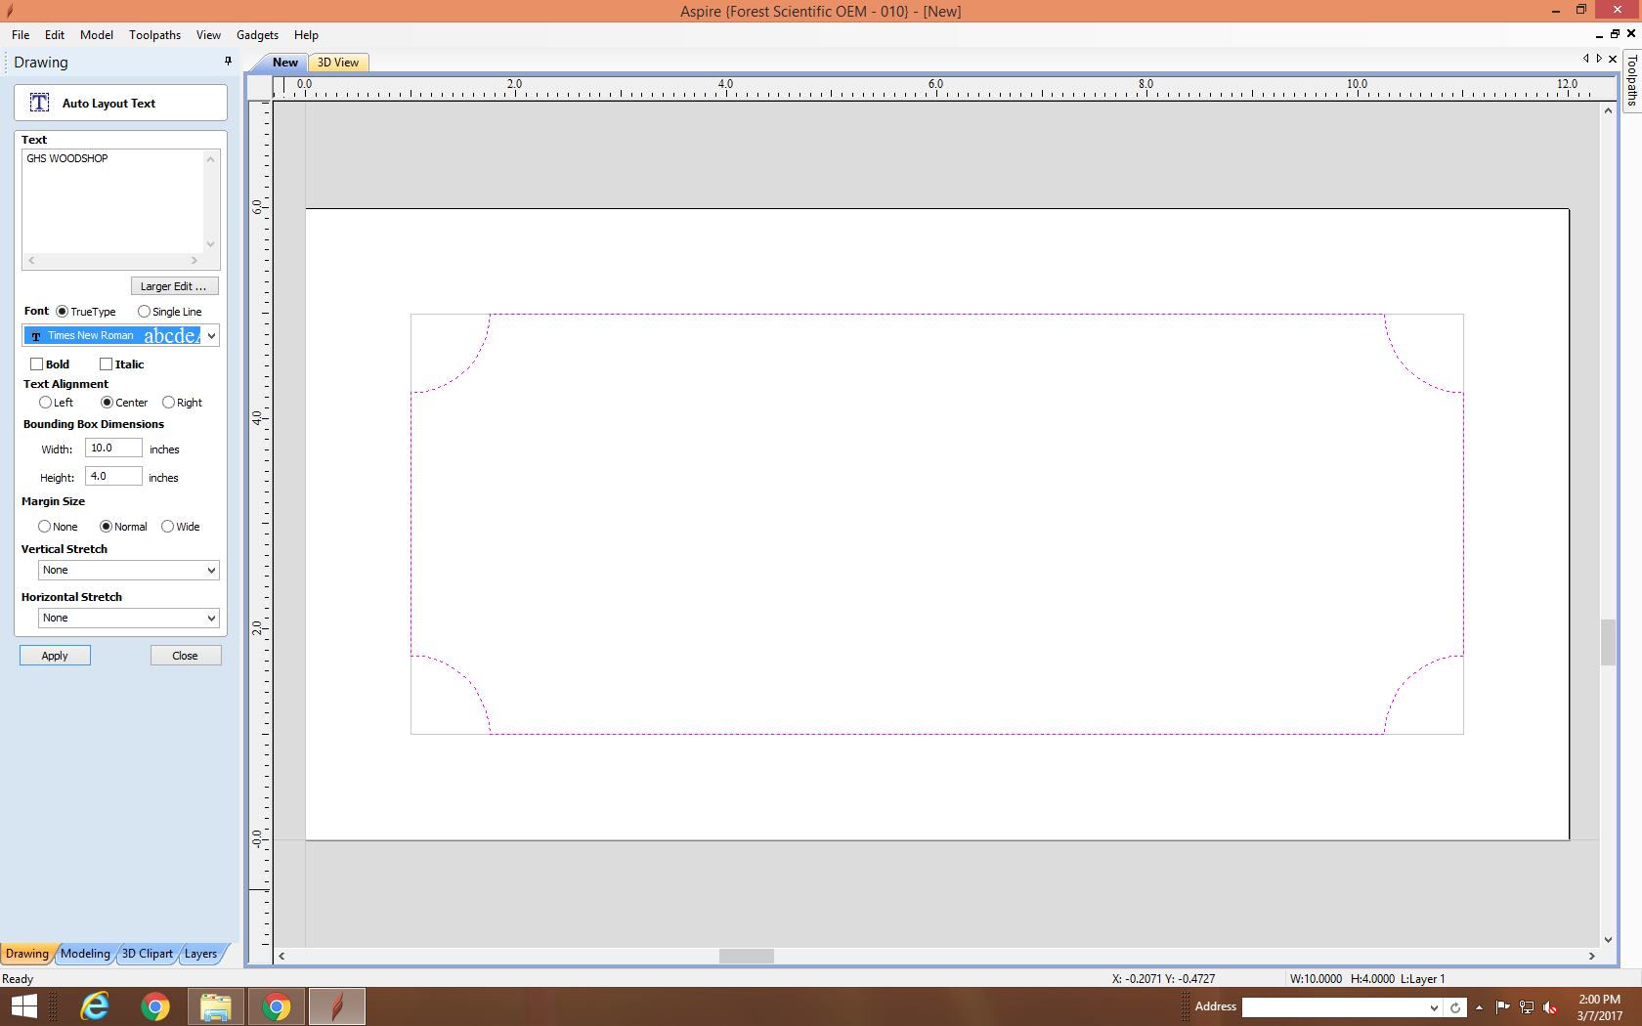The width and height of the screenshot is (1642, 1026).
Task: Click the bounding box Width field
Action: [x=113, y=448]
